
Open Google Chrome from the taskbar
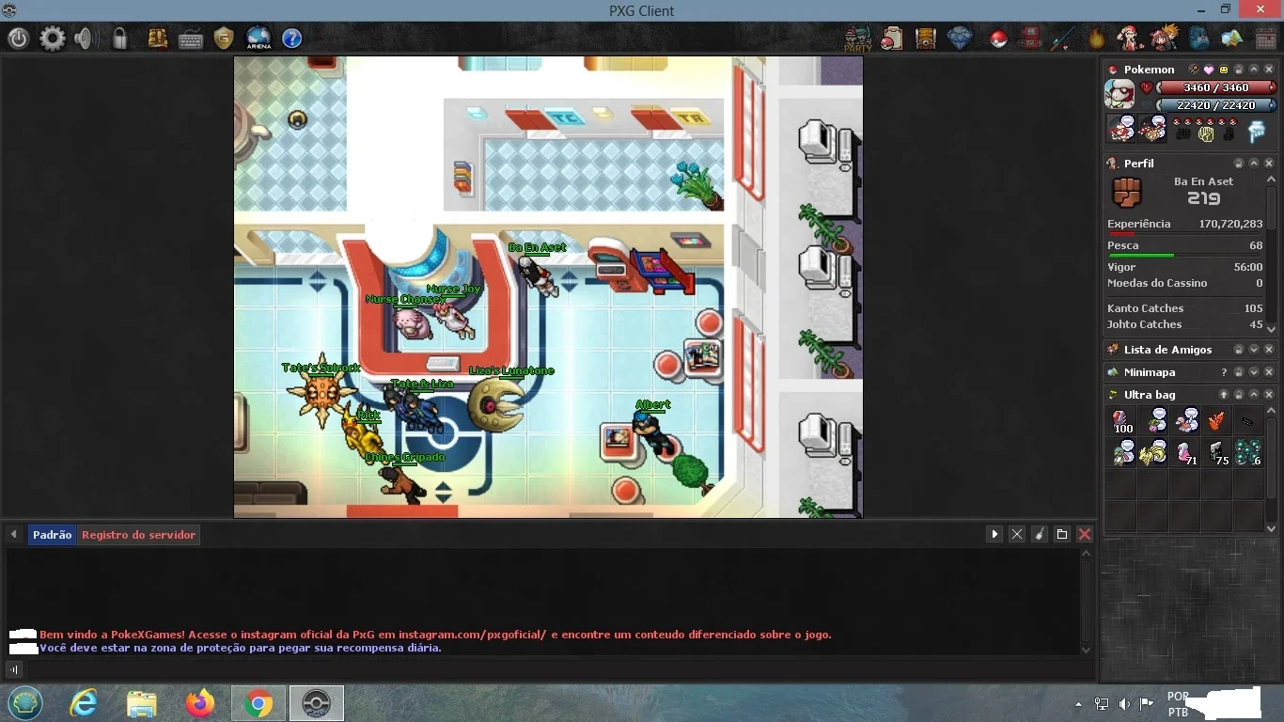pyautogui.click(x=258, y=703)
